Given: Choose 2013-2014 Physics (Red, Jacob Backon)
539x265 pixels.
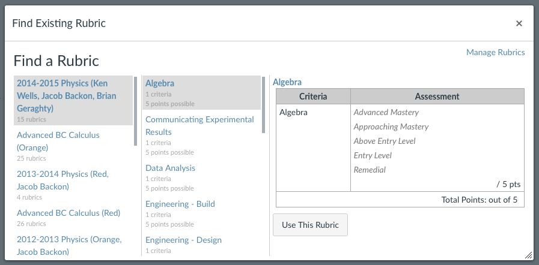Looking at the screenshot, I should point(73,185).
